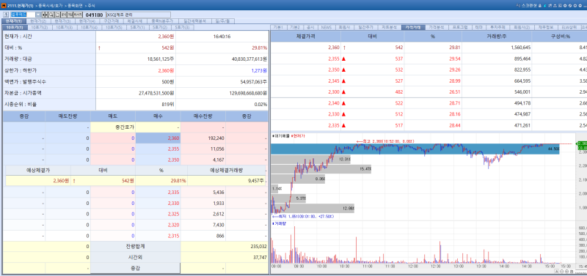587x276 pixels.
Task: Switch to the 현재가(3) tab
Action: (63, 21)
